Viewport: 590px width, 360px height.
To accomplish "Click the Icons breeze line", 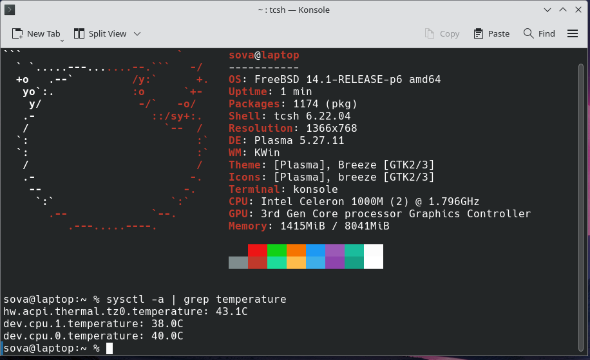I will pos(332,177).
